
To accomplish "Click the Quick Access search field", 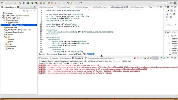I will [160, 3].
